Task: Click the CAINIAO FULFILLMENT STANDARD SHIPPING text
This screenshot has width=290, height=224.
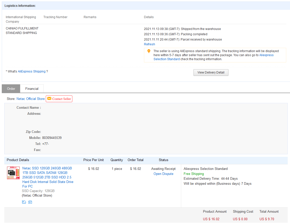Action: 22,30
